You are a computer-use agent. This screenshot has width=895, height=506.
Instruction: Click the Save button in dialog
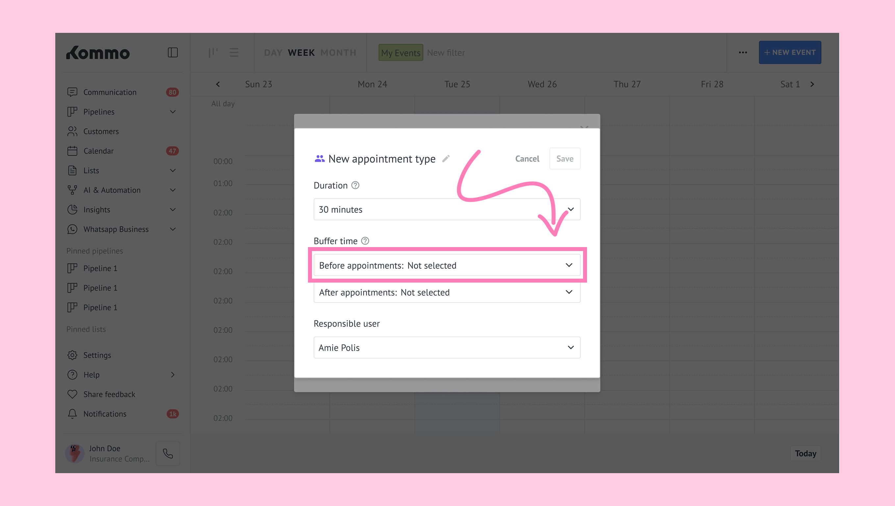(564, 159)
